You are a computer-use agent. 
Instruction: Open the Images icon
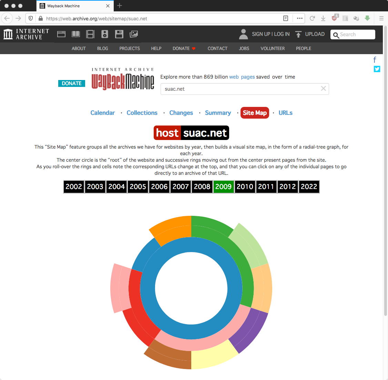coord(134,34)
